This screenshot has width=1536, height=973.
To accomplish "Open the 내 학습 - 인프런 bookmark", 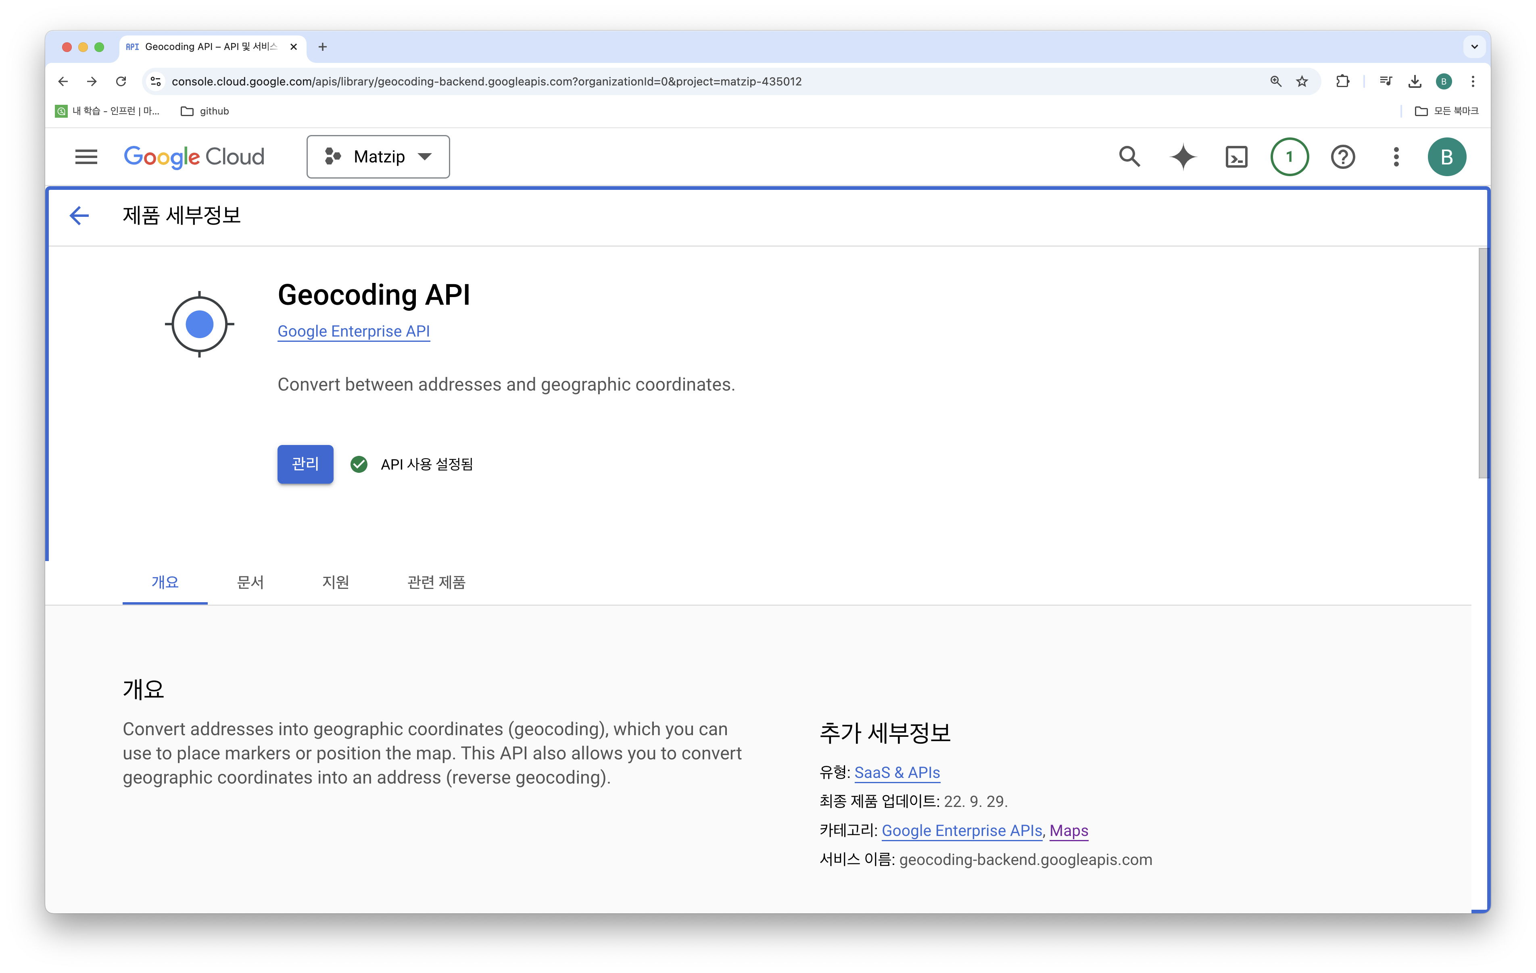I will point(108,111).
